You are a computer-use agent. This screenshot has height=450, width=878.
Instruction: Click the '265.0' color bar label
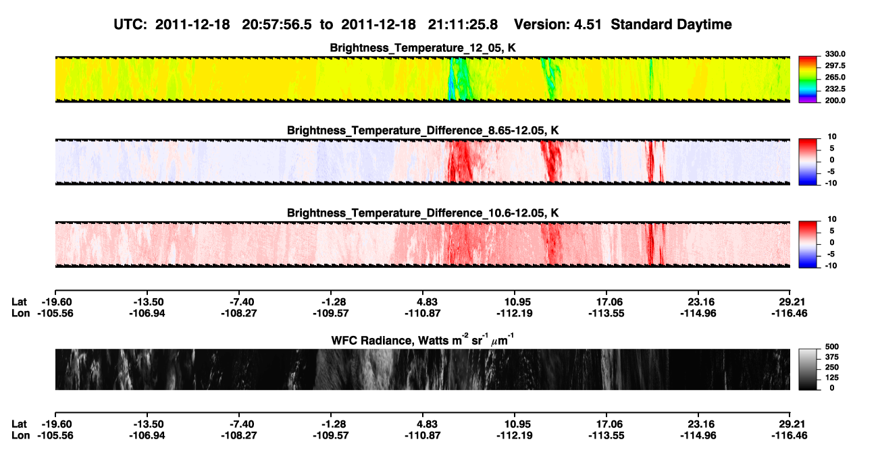(835, 78)
